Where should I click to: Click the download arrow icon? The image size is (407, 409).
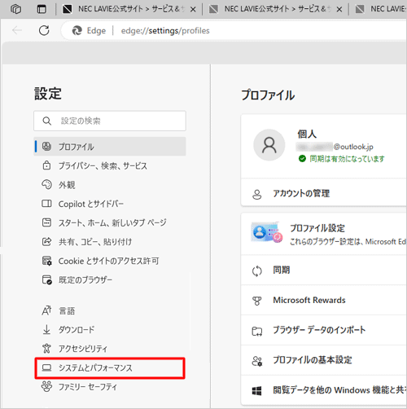click(46, 329)
